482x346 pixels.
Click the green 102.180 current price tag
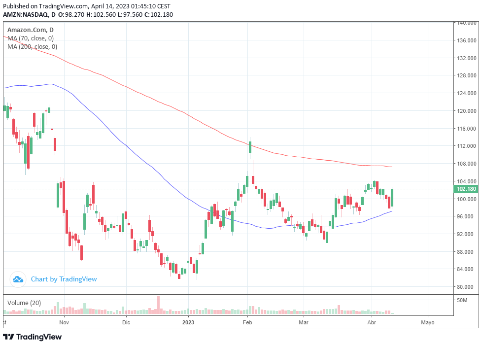pos(466,189)
